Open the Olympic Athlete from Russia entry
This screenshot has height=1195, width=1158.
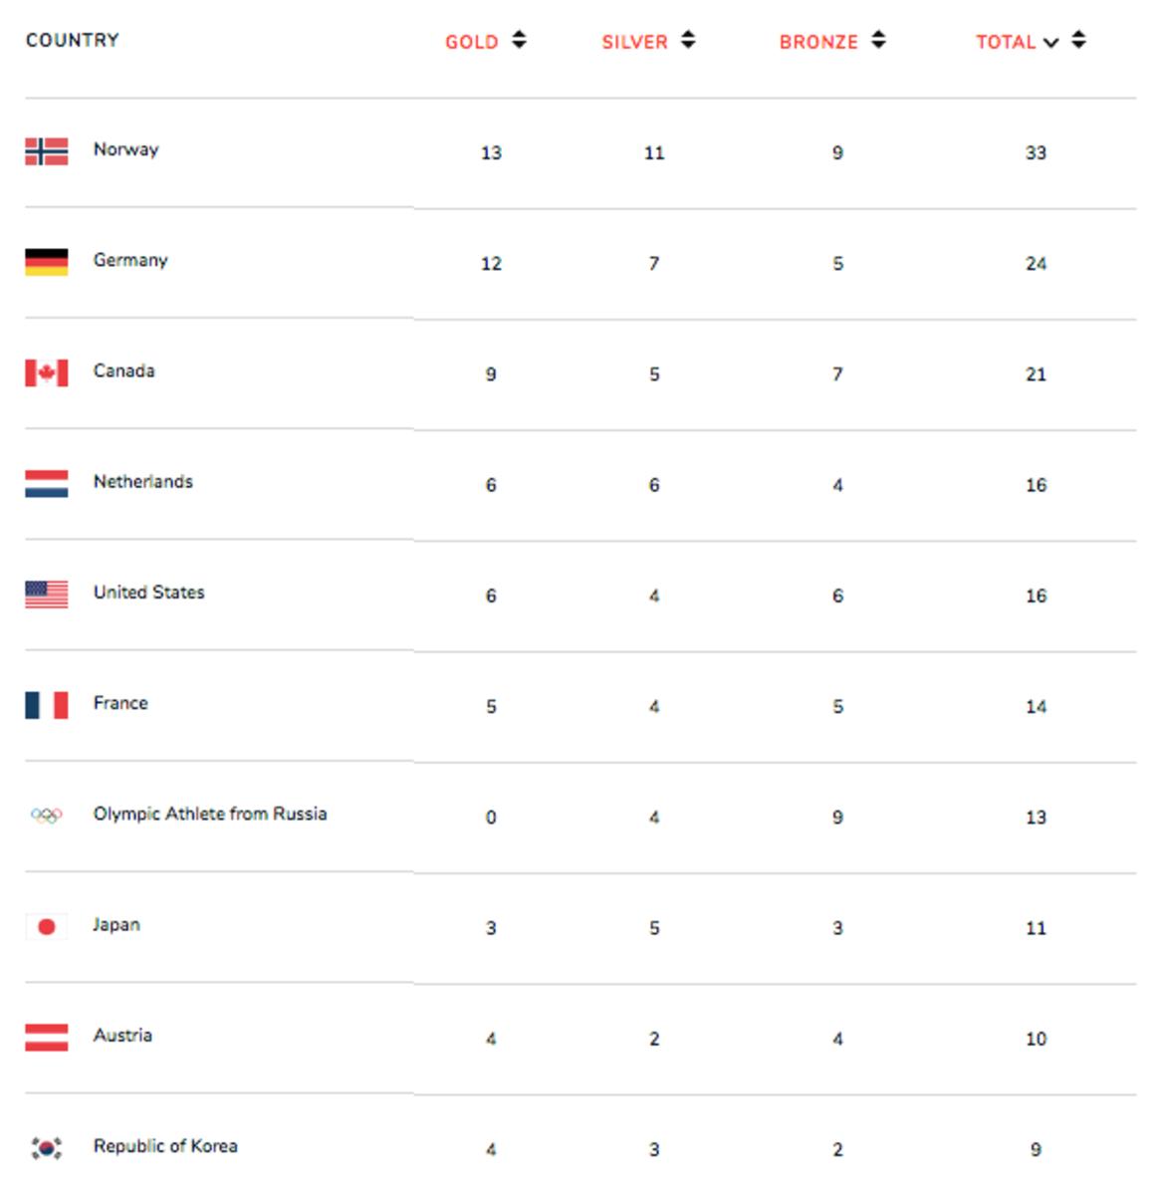(x=211, y=813)
